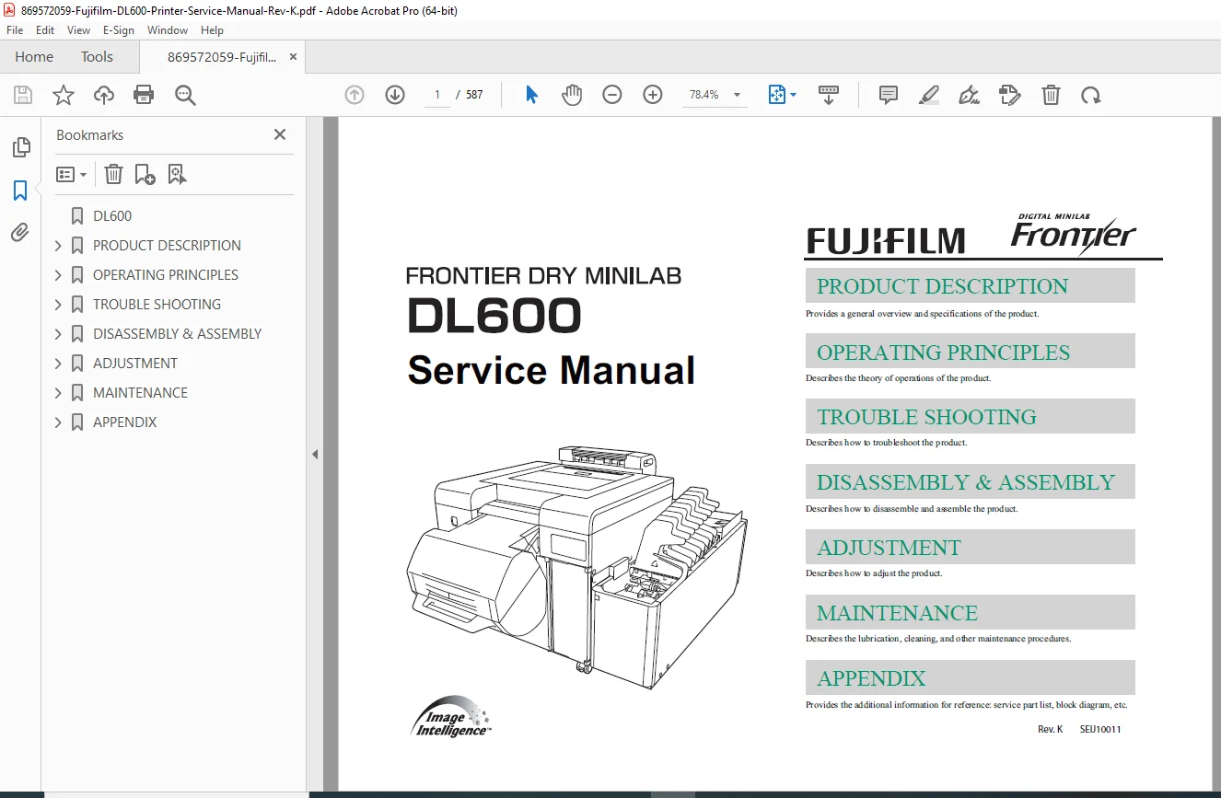Screen dimensions: 1221x798
Task: Open the View menu
Action: click(x=78, y=30)
